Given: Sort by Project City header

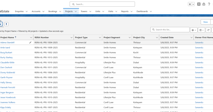Looking at the screenshot, I should point(139,38).
